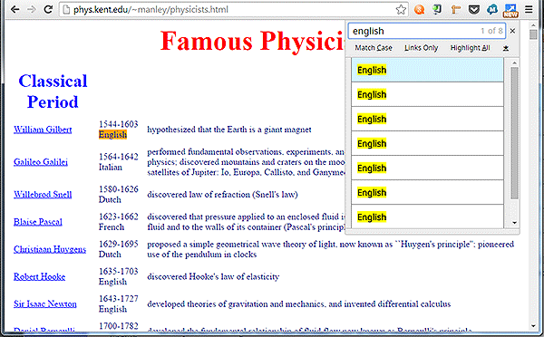
Task: Open the Robert Hooke link
Action: tap(39, 276)
